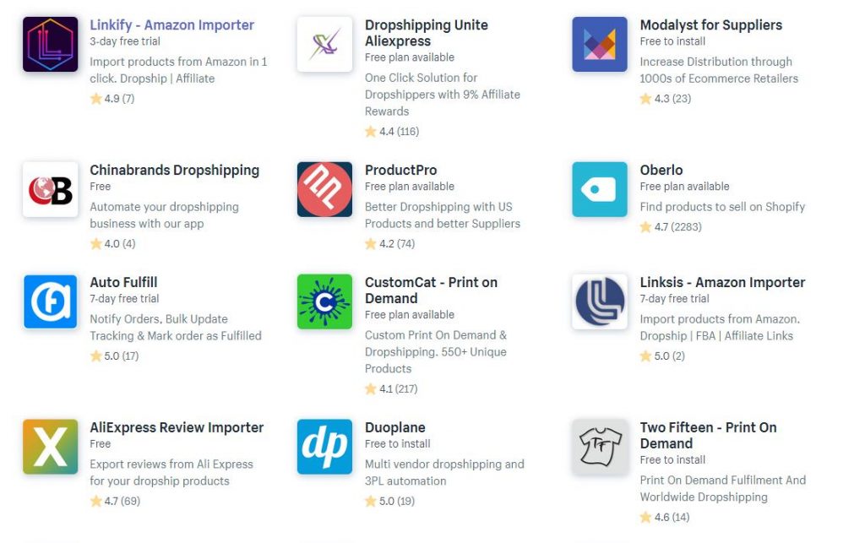Screen dimensions: 865x543
Task: Open the ProductPro app icon
Action: tap(324, 189)
